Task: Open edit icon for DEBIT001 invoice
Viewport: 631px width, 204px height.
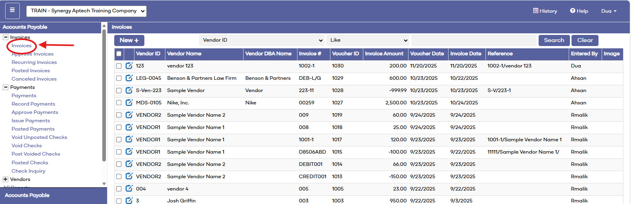Action: pyautogui.click(x=129, y=164)
